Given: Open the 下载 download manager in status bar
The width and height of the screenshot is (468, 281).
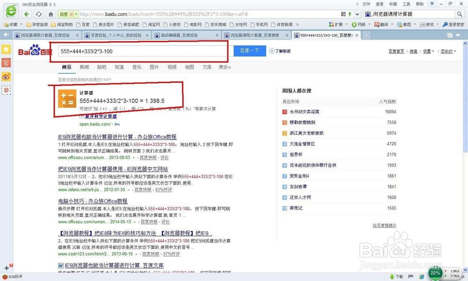Looking at the screenshot, I should click(x=397, y=276).
